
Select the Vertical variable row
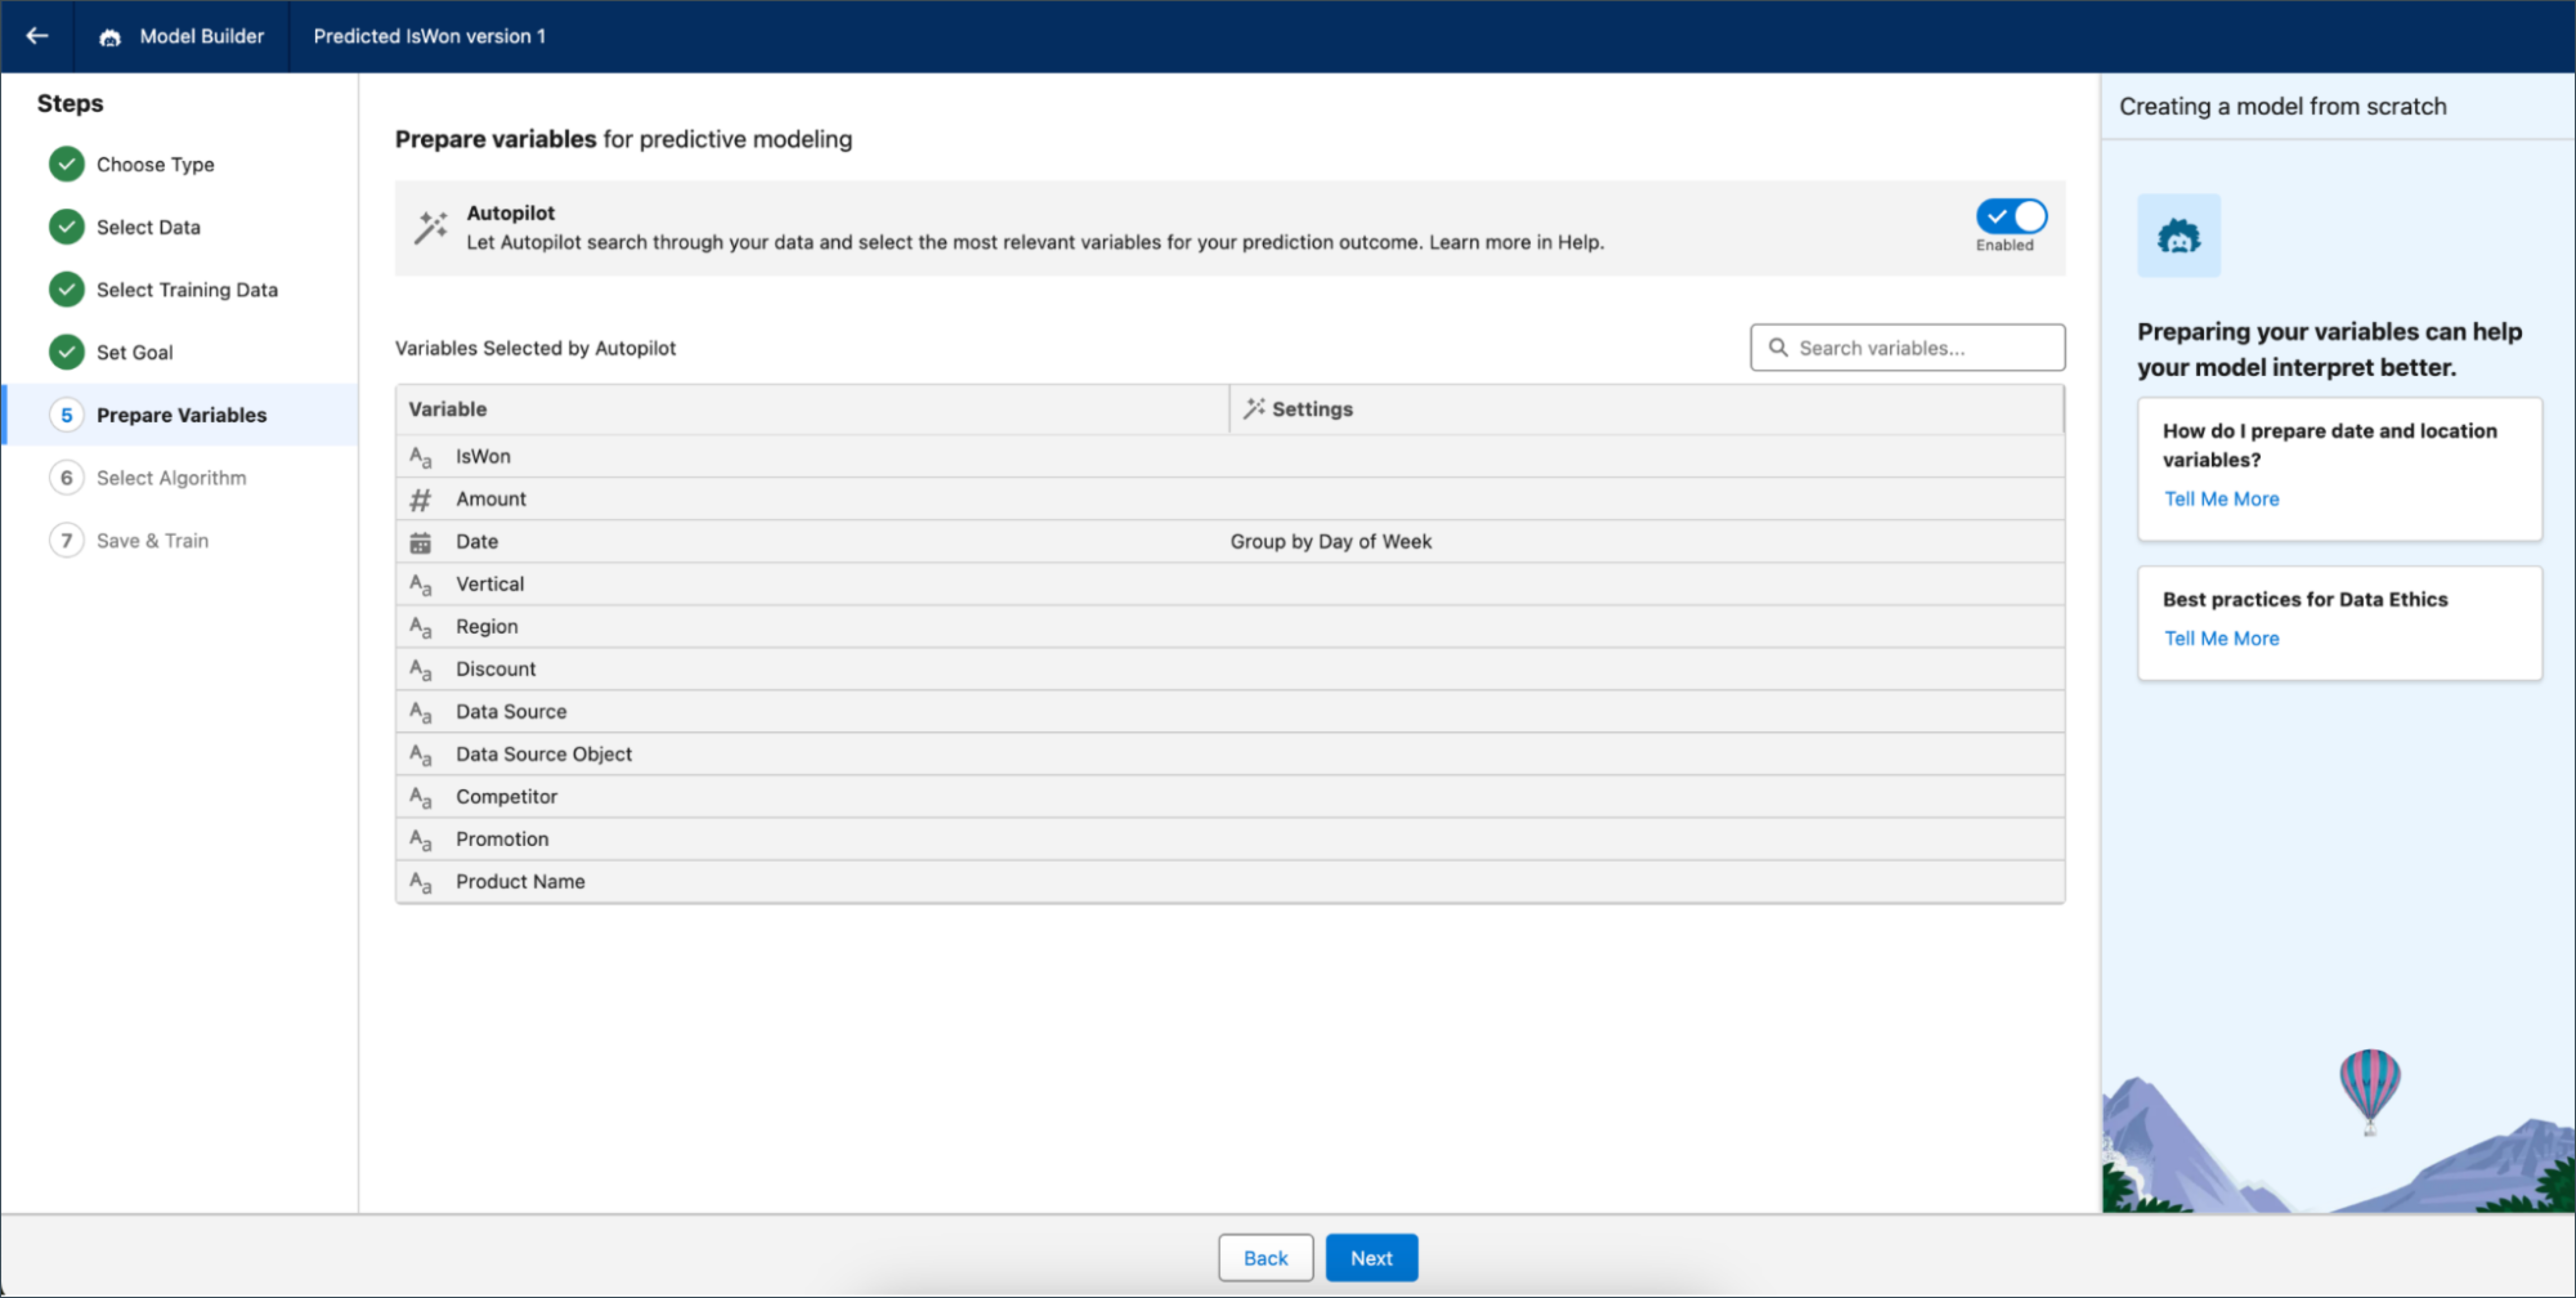click(1230, 584)
